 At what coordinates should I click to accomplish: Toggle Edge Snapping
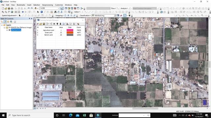tap(75, 15)
